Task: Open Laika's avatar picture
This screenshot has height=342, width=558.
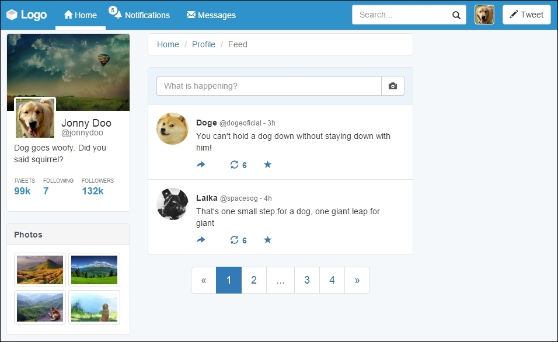Action: [172, 204]
